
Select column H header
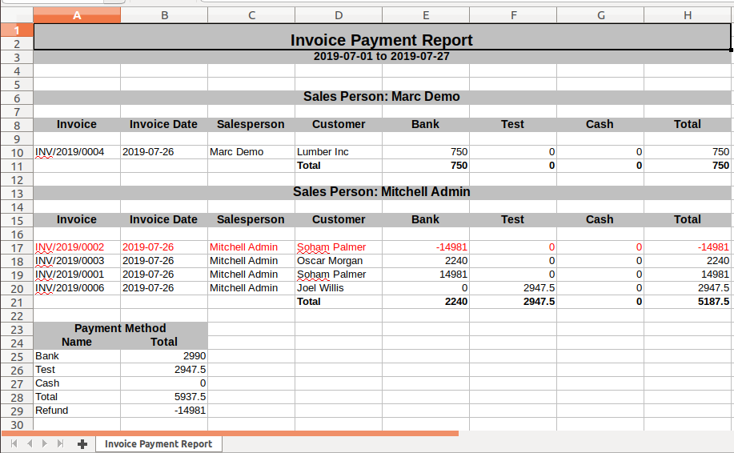point(688,15)
